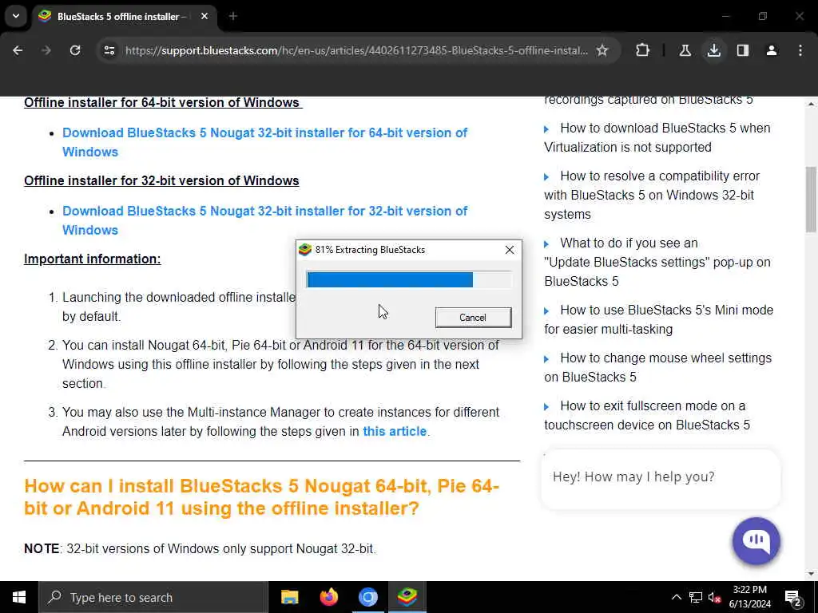818x613 pixels.
Task: Follow the "this article" link
Action: pos(395,432)
